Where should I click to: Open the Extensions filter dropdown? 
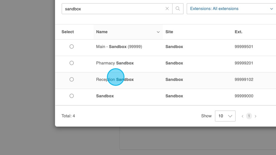(231, 9)
